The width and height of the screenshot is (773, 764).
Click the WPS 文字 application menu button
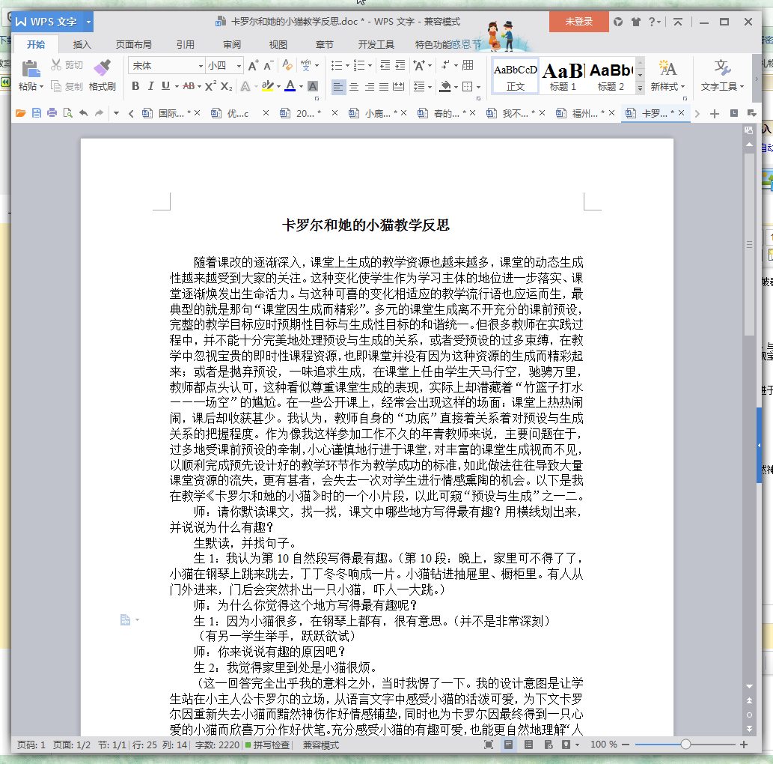[52, 22]
